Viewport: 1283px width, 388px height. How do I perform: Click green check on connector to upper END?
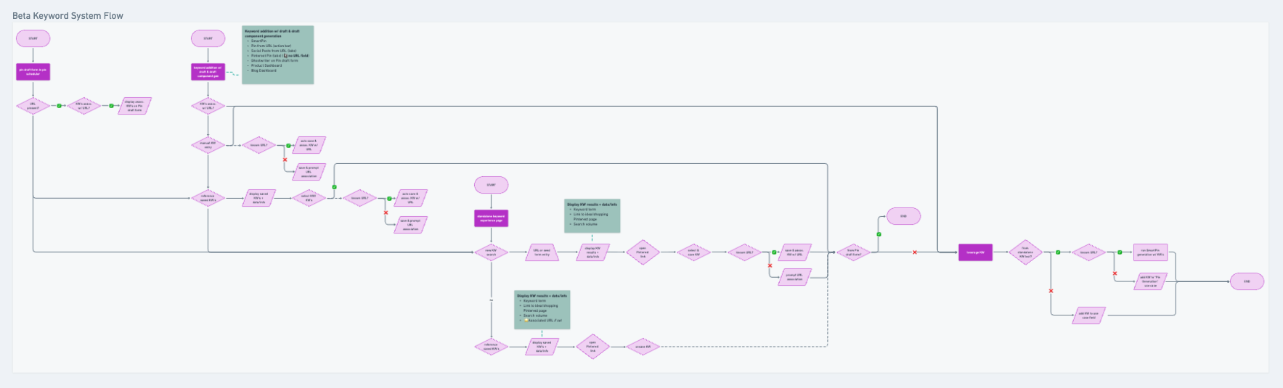tap(879, 234)
